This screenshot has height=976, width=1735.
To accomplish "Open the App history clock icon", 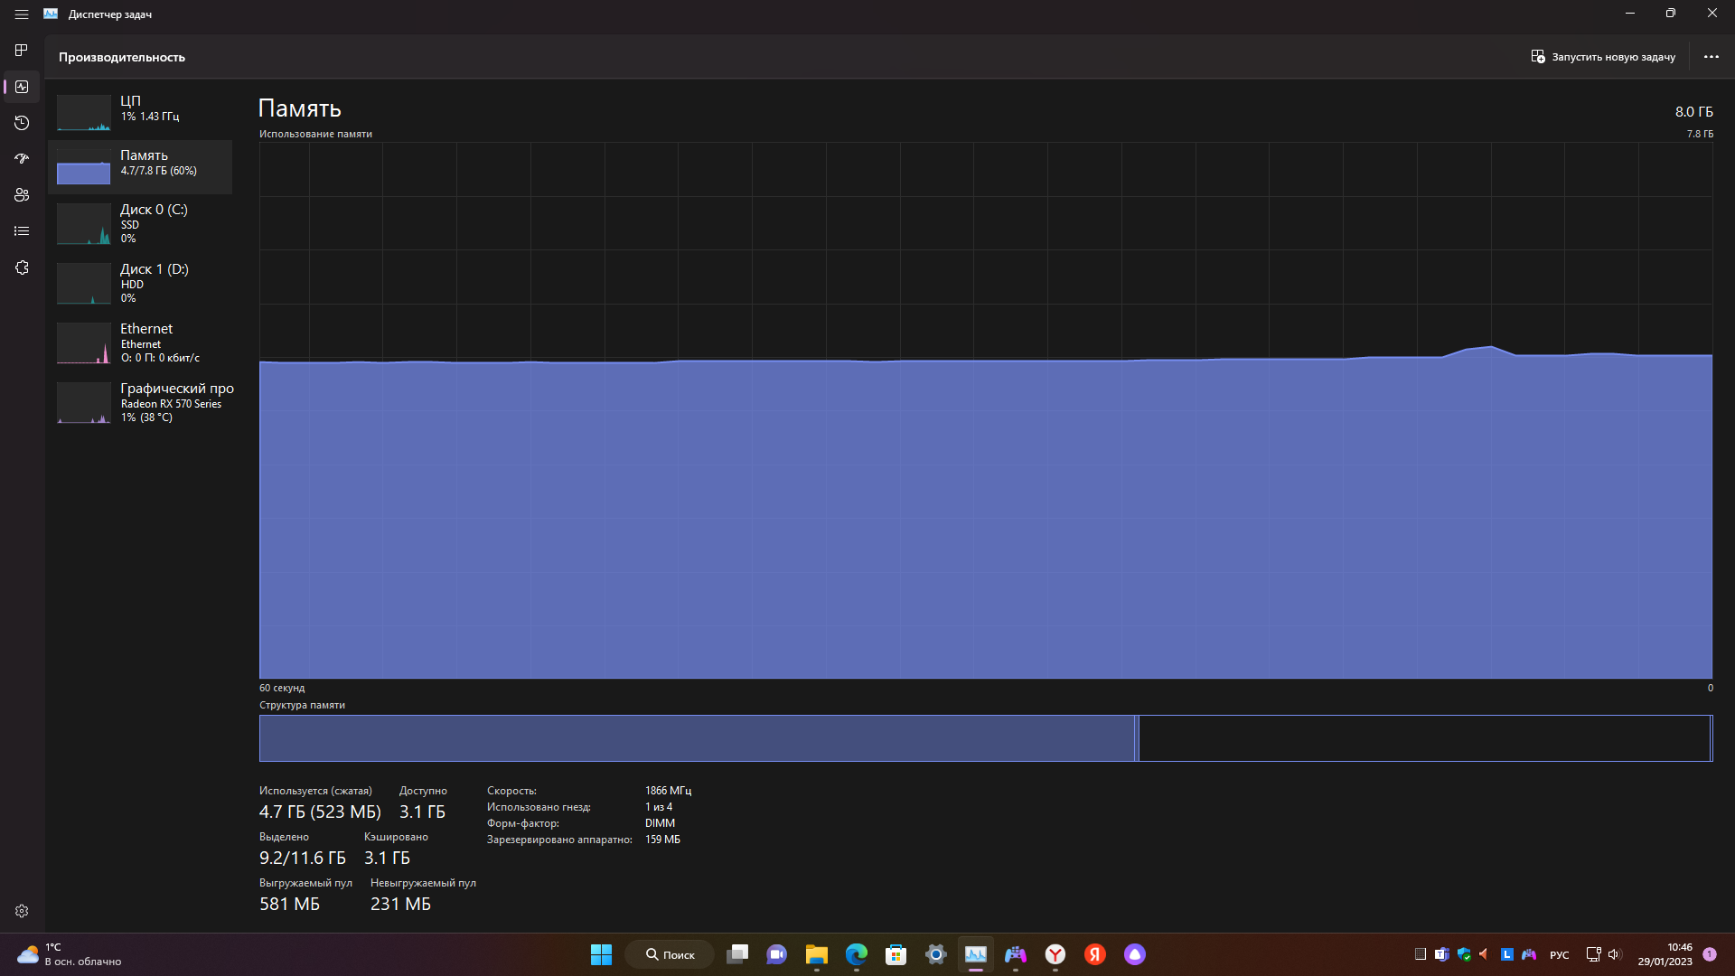I will (22, 123).
